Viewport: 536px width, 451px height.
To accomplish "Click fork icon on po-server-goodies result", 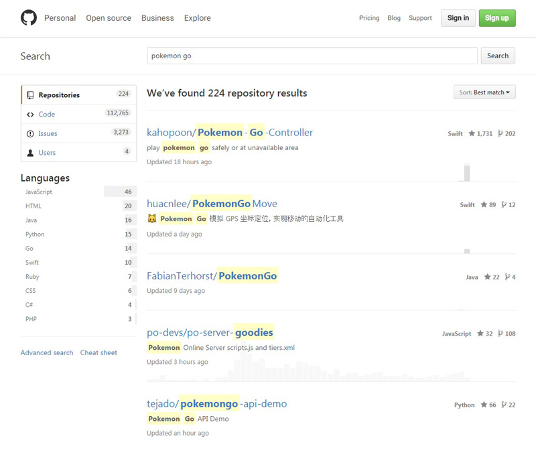I will tap(500, 333).
